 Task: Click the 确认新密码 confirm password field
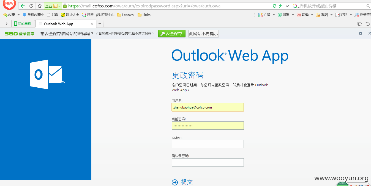click(208, 162)
